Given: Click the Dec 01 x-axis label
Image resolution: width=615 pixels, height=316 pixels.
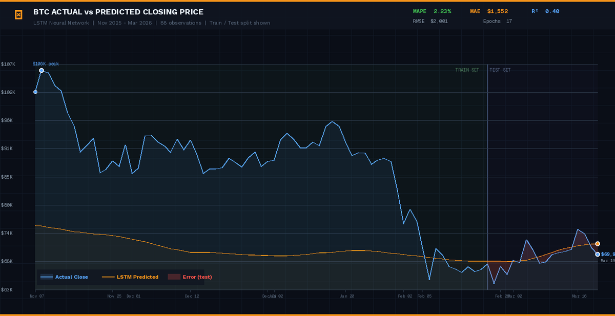Looking at the screenshot, I should [133, 296].
